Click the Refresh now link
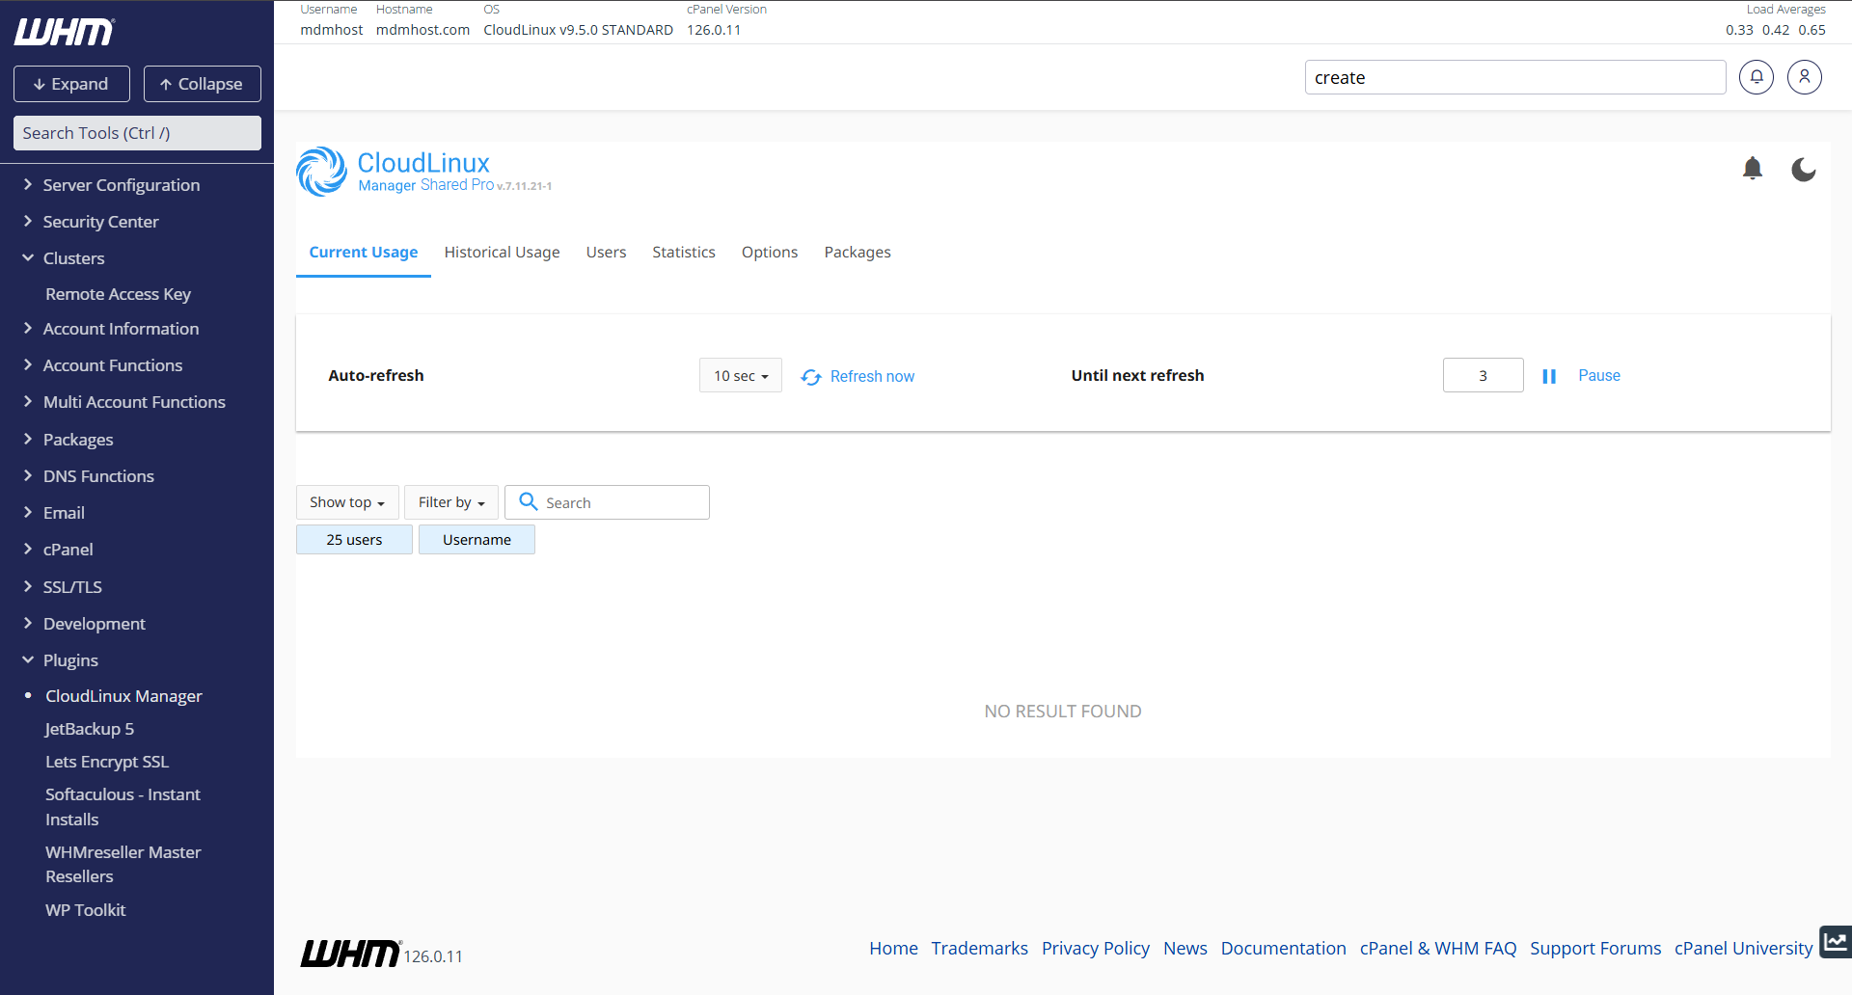 pos(872,376)
